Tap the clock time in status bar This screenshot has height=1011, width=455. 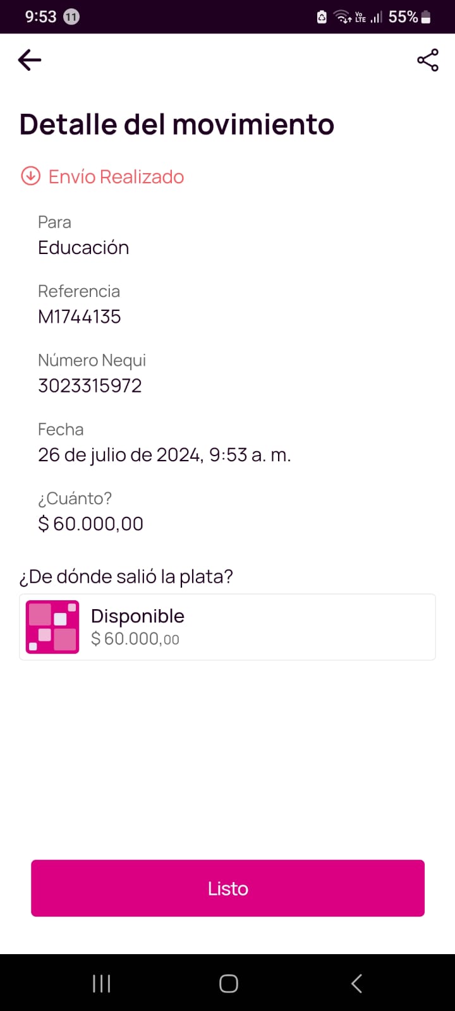click(x=40, y=17)
